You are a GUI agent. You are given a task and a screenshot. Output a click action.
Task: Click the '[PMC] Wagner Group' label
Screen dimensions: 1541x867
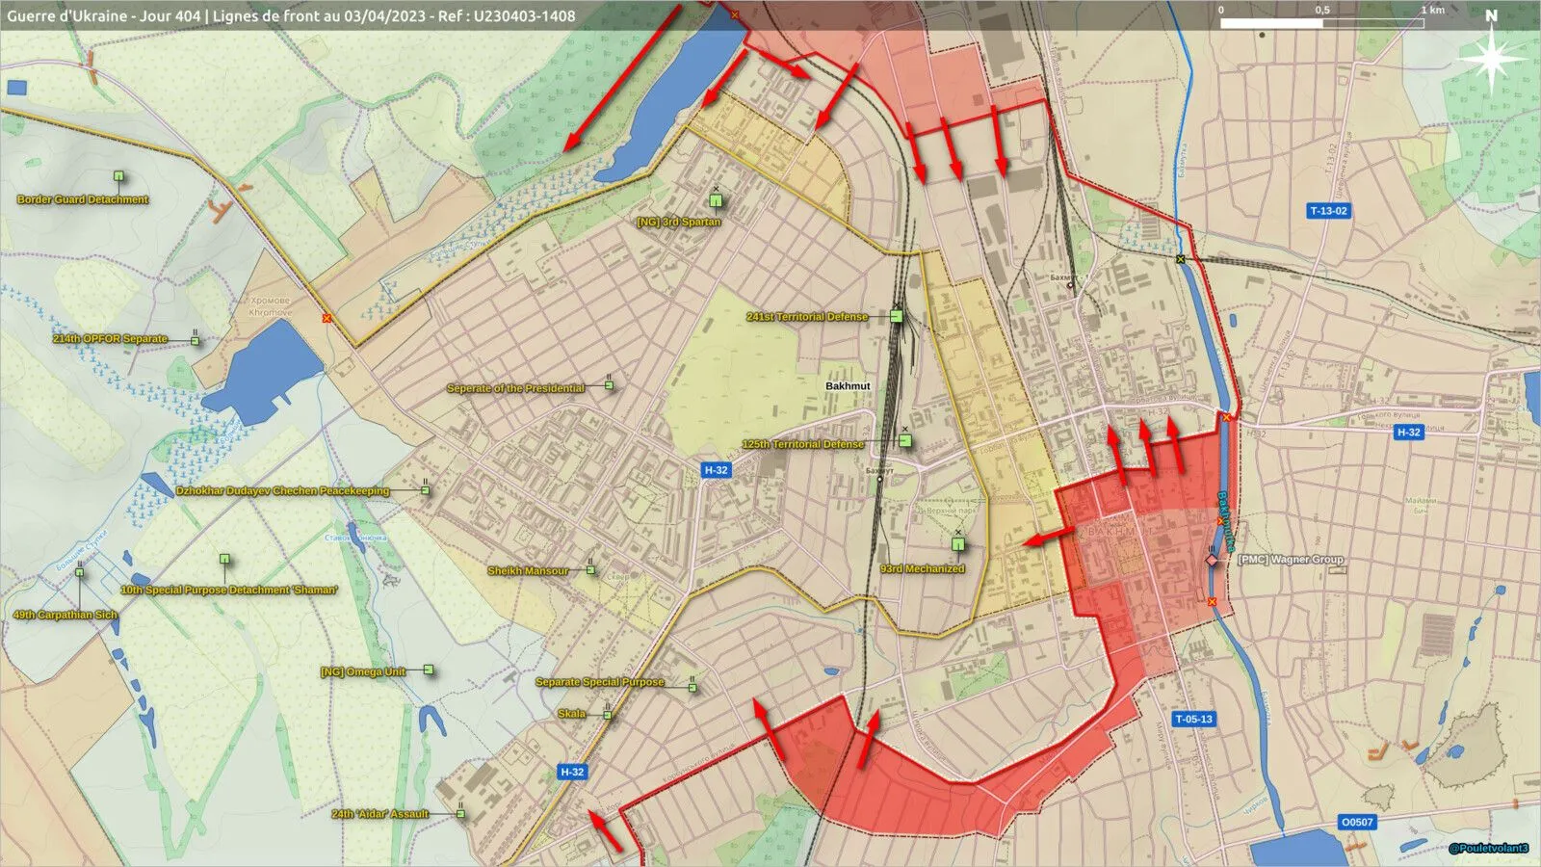[x=1291, y=559]
